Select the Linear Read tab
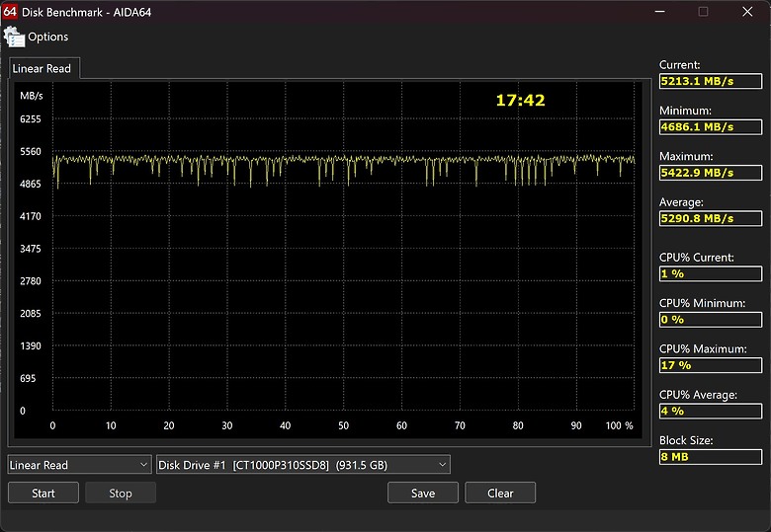The height and width of the screenshot is (532, 771). (x=43, y=68)
